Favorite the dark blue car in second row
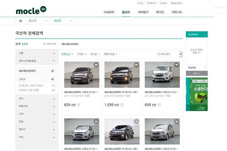Viewport: 227px width, 151px height. click(136, 122)
